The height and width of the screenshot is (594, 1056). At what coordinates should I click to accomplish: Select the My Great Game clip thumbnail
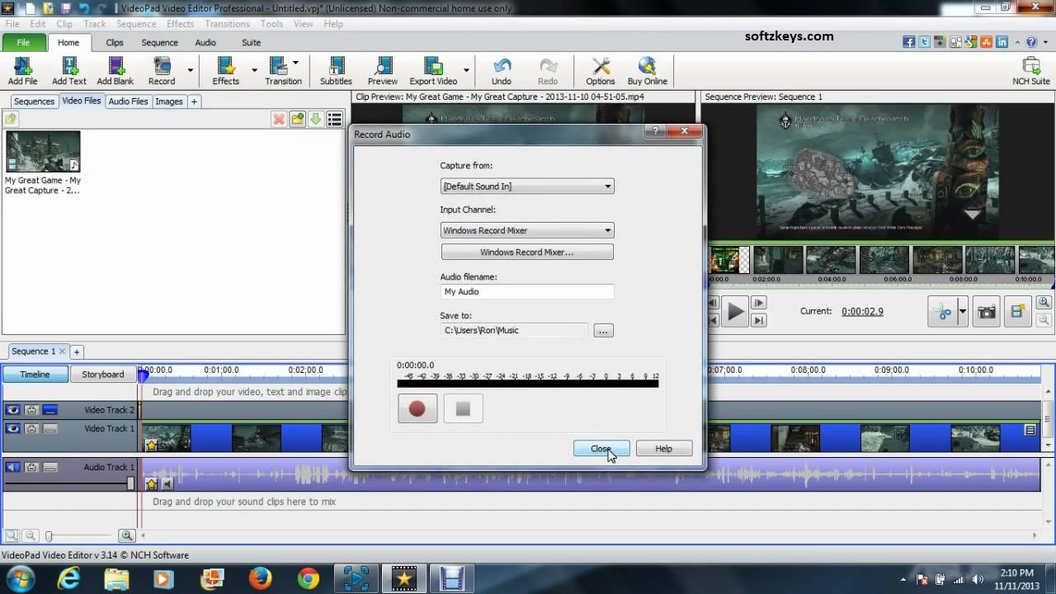coord(43,151)
